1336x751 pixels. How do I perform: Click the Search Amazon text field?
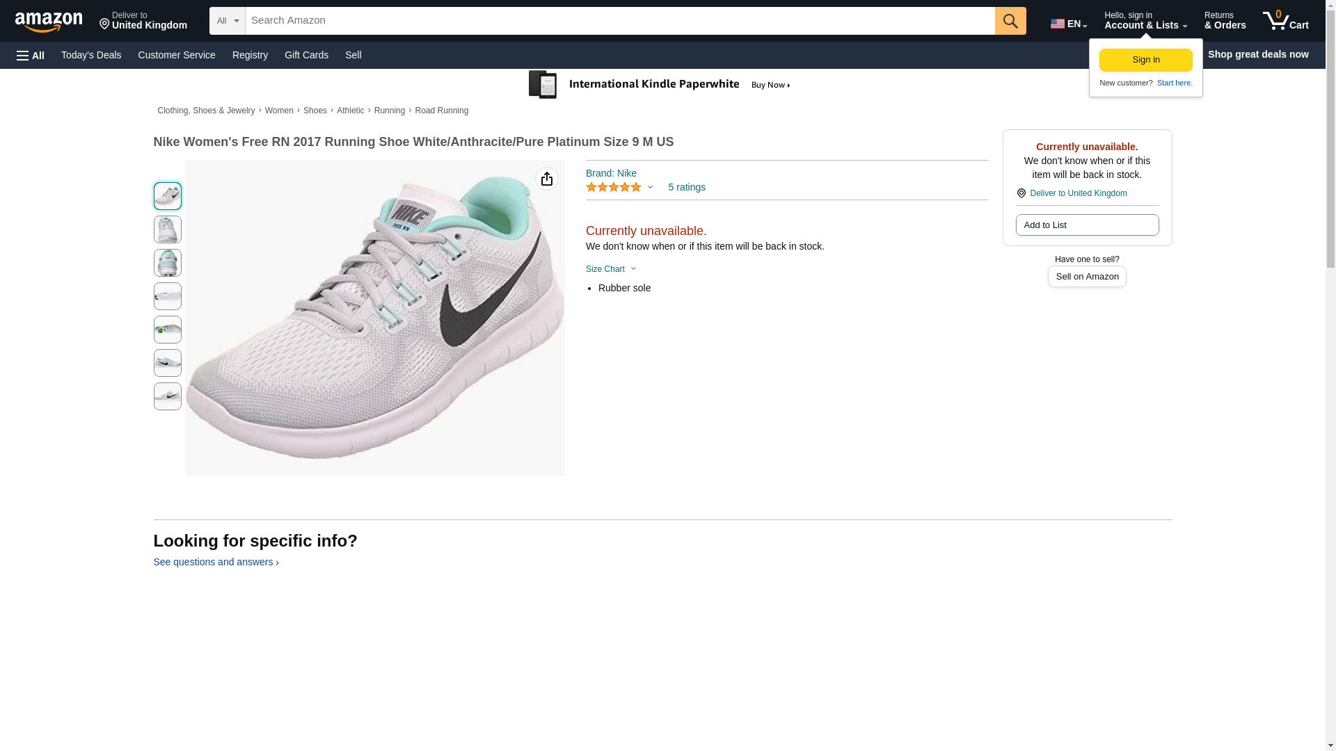click(x=619, y=21)
